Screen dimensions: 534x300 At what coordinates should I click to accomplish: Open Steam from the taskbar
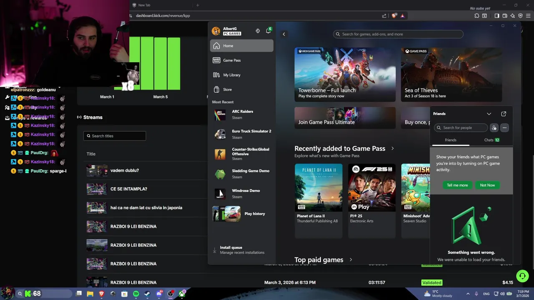[147, 294]
